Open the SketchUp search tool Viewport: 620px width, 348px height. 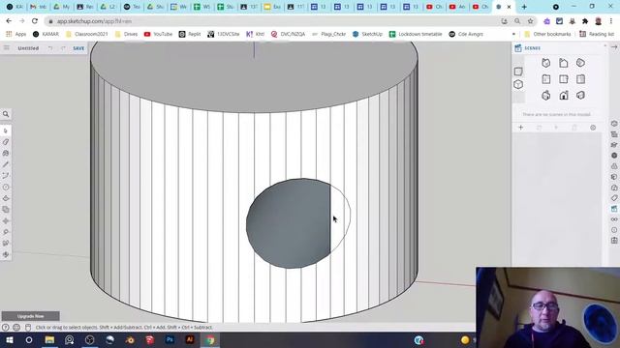tap(6, 114)
